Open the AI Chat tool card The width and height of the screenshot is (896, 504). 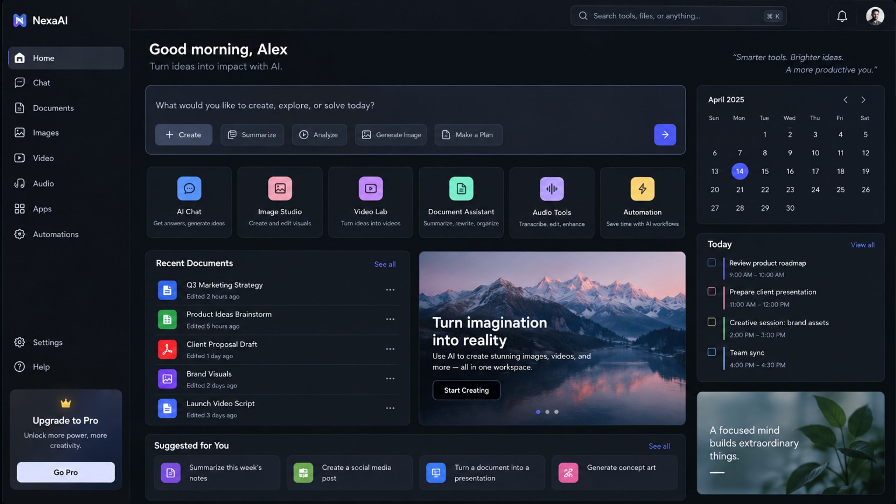[189, 202]
